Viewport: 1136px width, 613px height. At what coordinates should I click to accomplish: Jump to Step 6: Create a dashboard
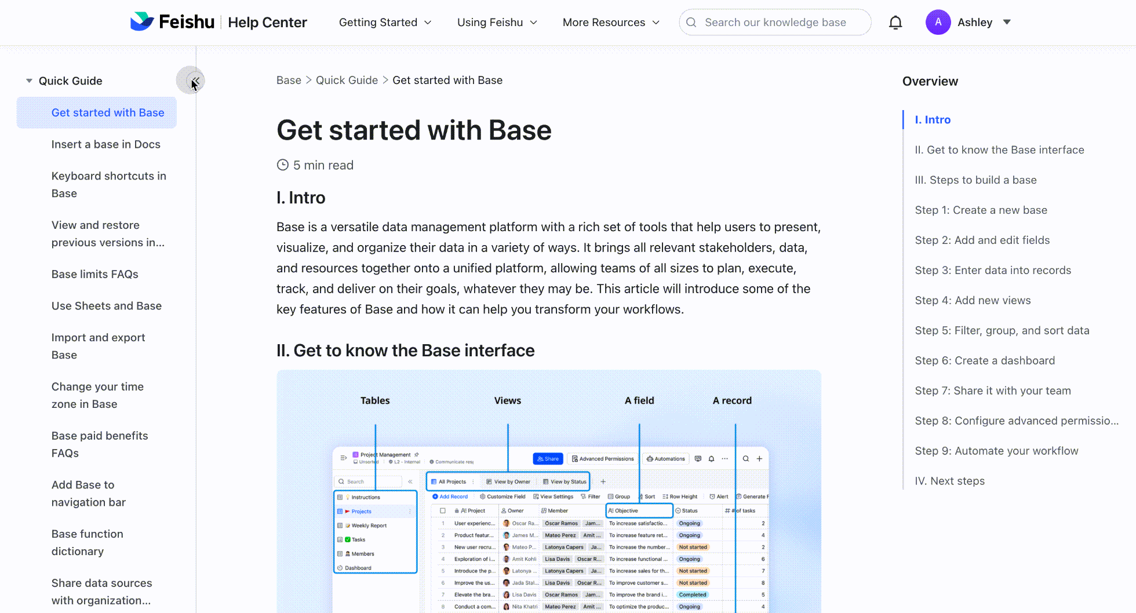click(x=985, y=361)
